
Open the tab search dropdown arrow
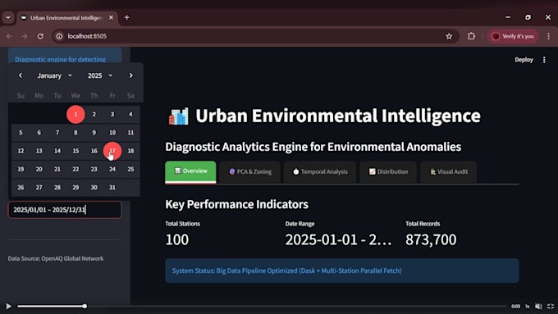click(8, 17)
